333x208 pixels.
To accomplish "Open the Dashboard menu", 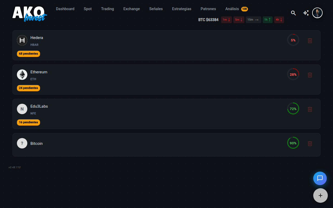I will coord(65,9).
